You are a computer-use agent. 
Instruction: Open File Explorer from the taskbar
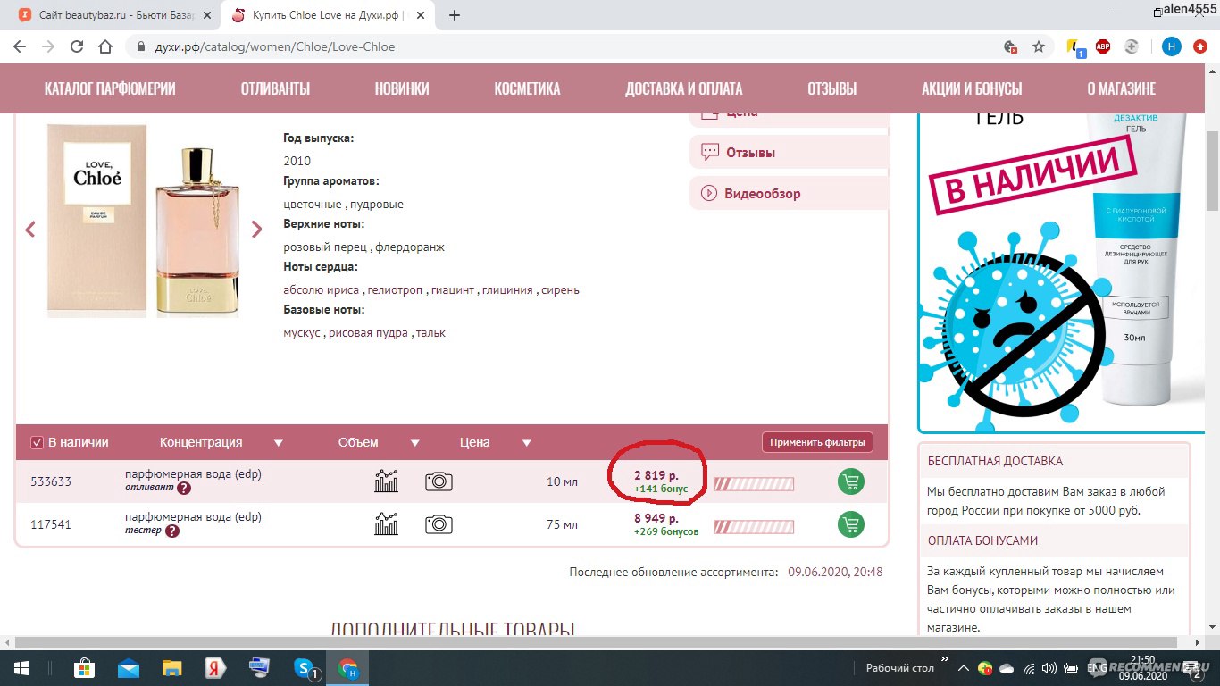pyautogui.click(x=172, y=667)
